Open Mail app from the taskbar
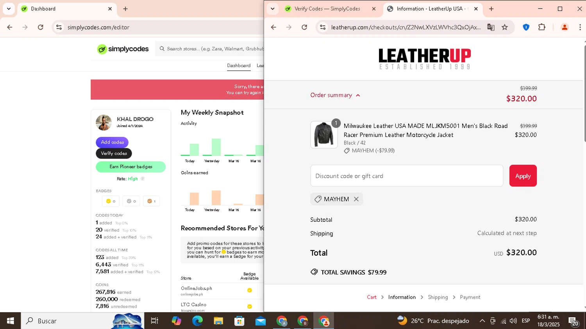Screen dimensions: 586x329 [261, 321]
